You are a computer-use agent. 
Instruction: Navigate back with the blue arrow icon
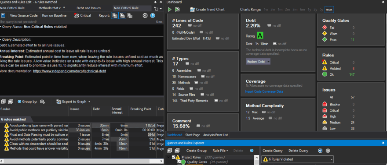[x=320, y=151]
